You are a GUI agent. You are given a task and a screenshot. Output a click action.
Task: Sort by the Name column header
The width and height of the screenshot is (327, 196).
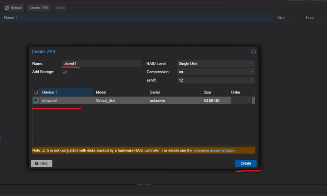(137, 18)
